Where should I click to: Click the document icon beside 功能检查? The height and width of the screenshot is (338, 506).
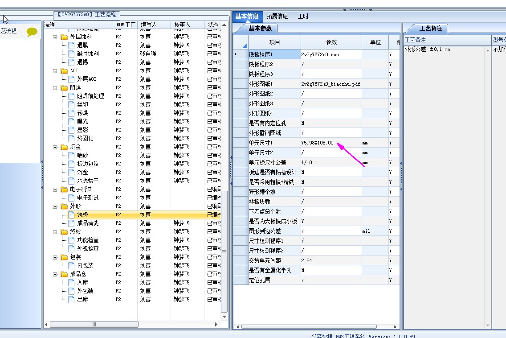(71, 240)
